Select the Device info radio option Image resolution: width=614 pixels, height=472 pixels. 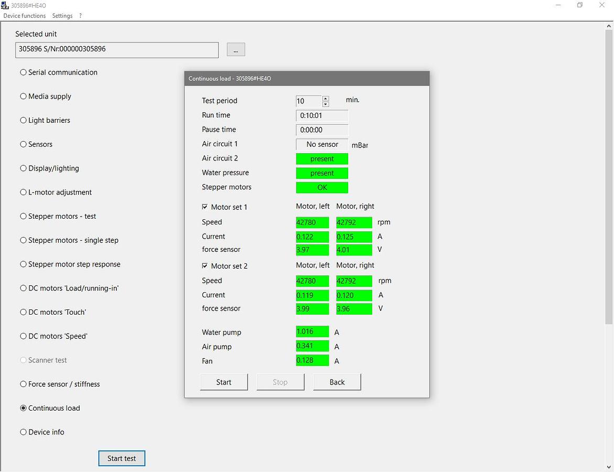click(23, 433)
